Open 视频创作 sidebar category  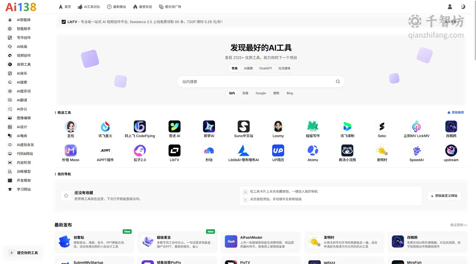point(24,55)
